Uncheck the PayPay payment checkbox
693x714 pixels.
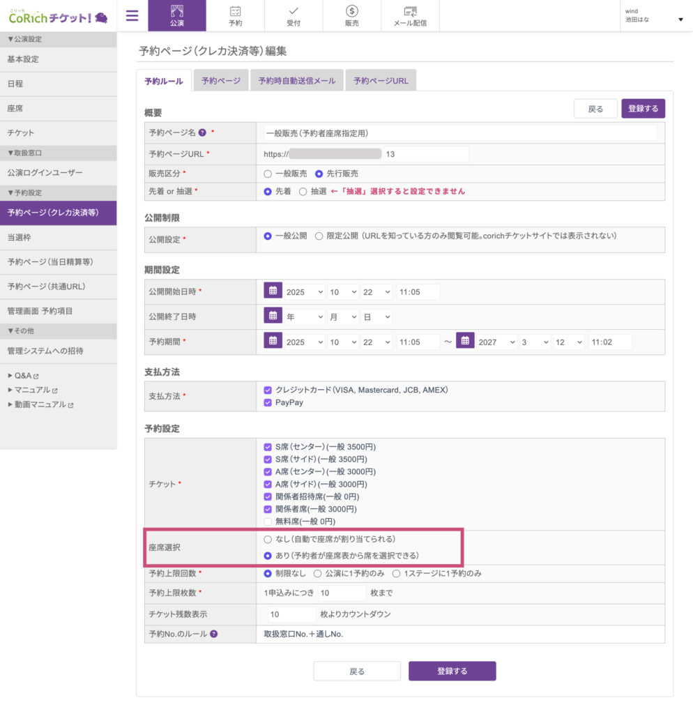click(x=268, y=402)
